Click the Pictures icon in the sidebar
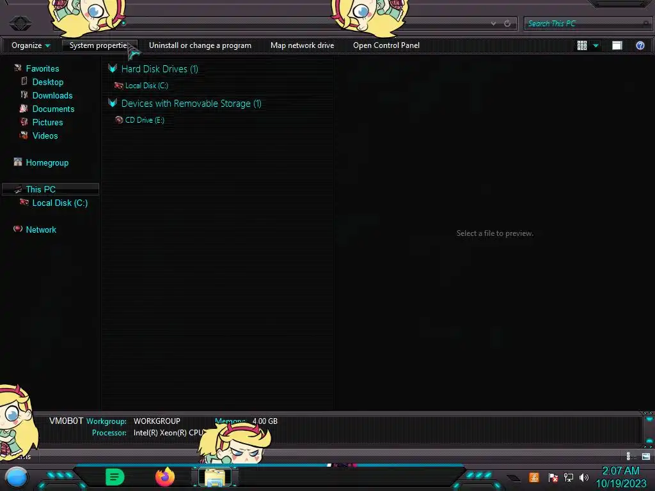Screen dimensions: 655x491 pyautogui.click(x=24, y=121)
